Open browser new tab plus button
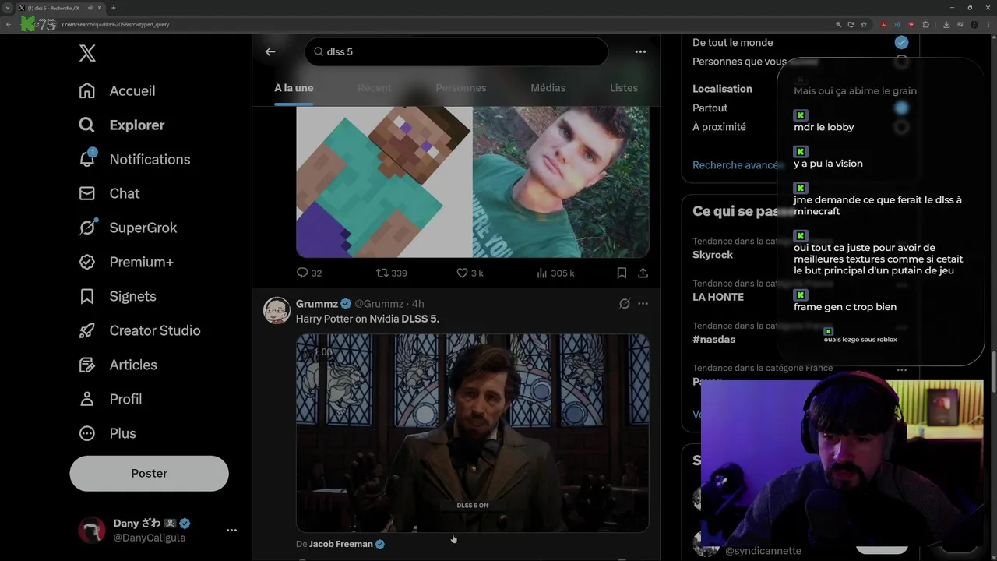The image size is (997, 561). [114, 8]
